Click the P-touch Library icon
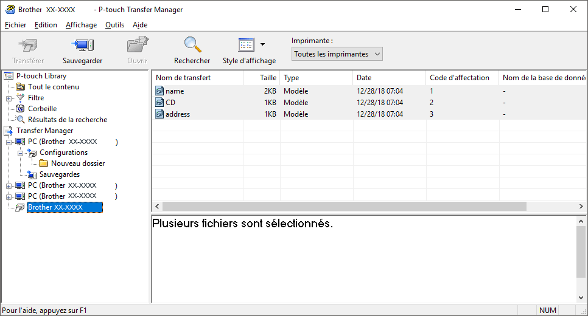 [9, 76]
